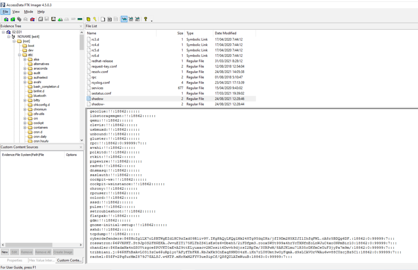Expand the audit folder node
Screen dimensions: 418x270
tap(25, 73)
